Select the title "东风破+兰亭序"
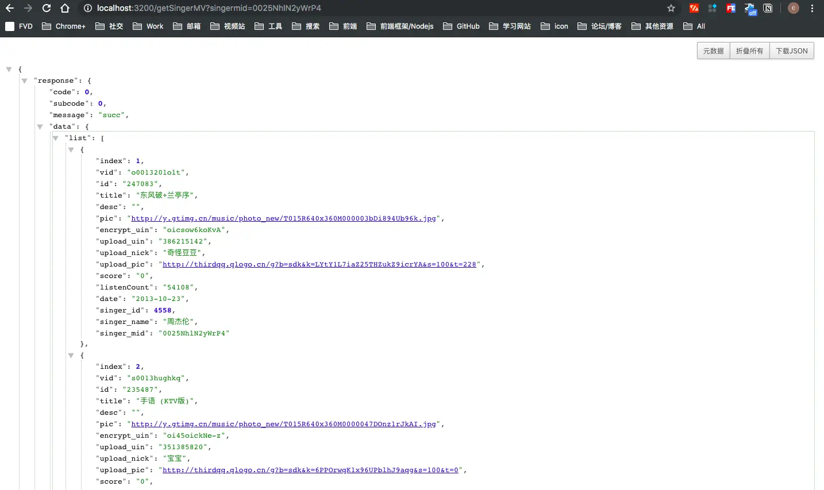 (165, 195)
